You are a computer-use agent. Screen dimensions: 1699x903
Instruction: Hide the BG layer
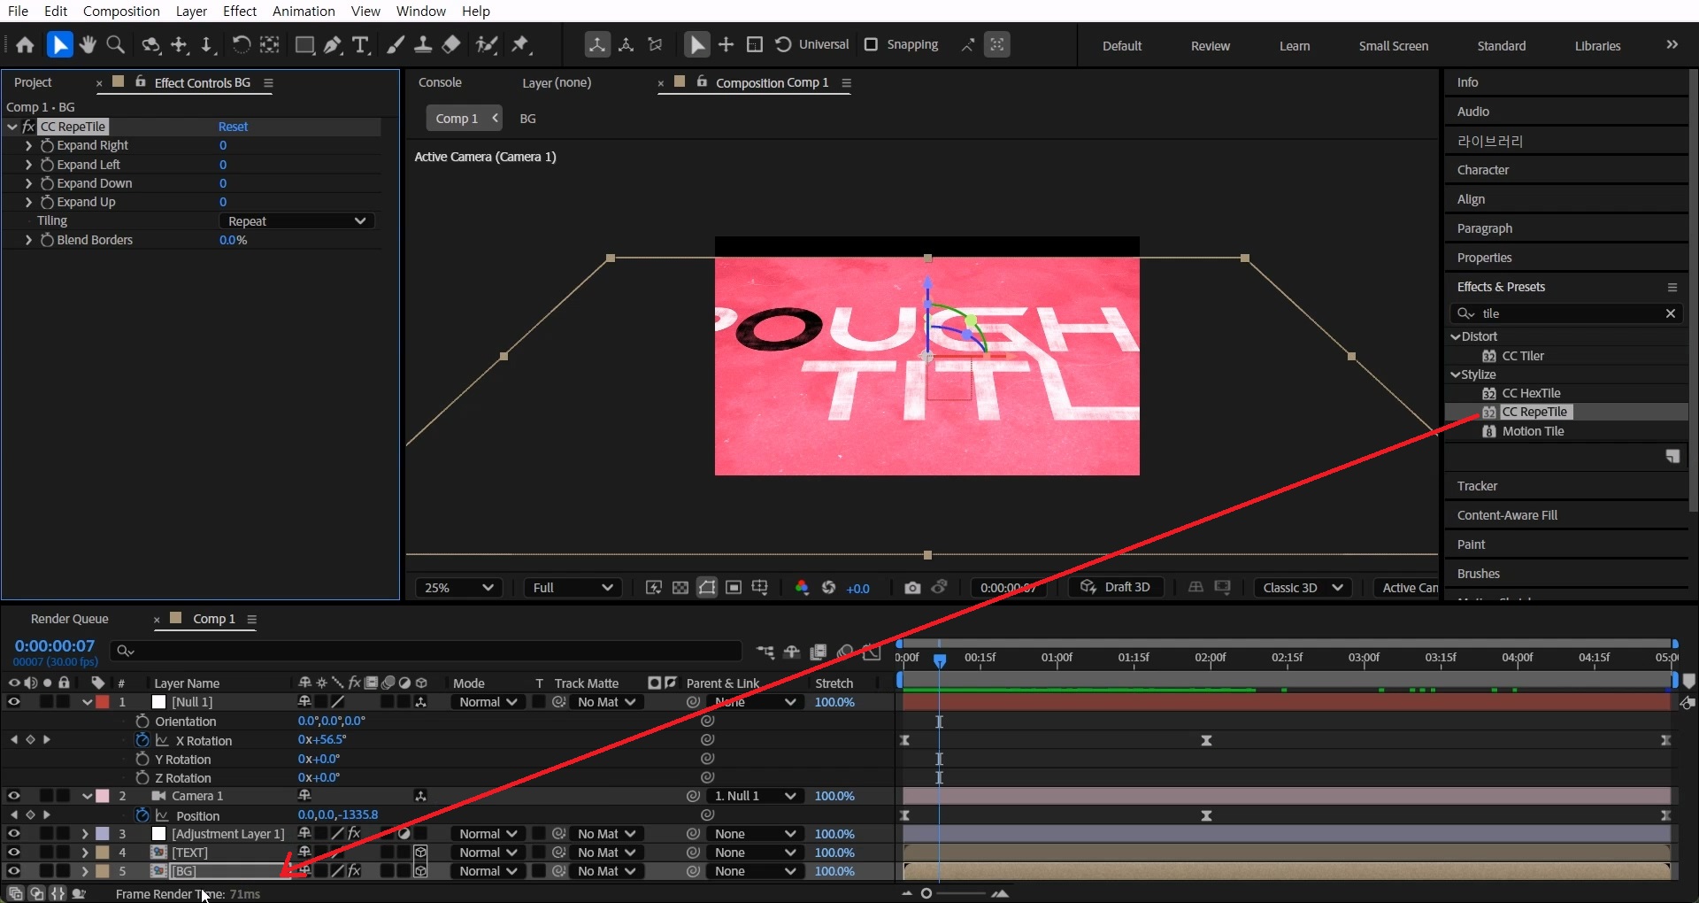pyautogui.click(x=13, y=871)
